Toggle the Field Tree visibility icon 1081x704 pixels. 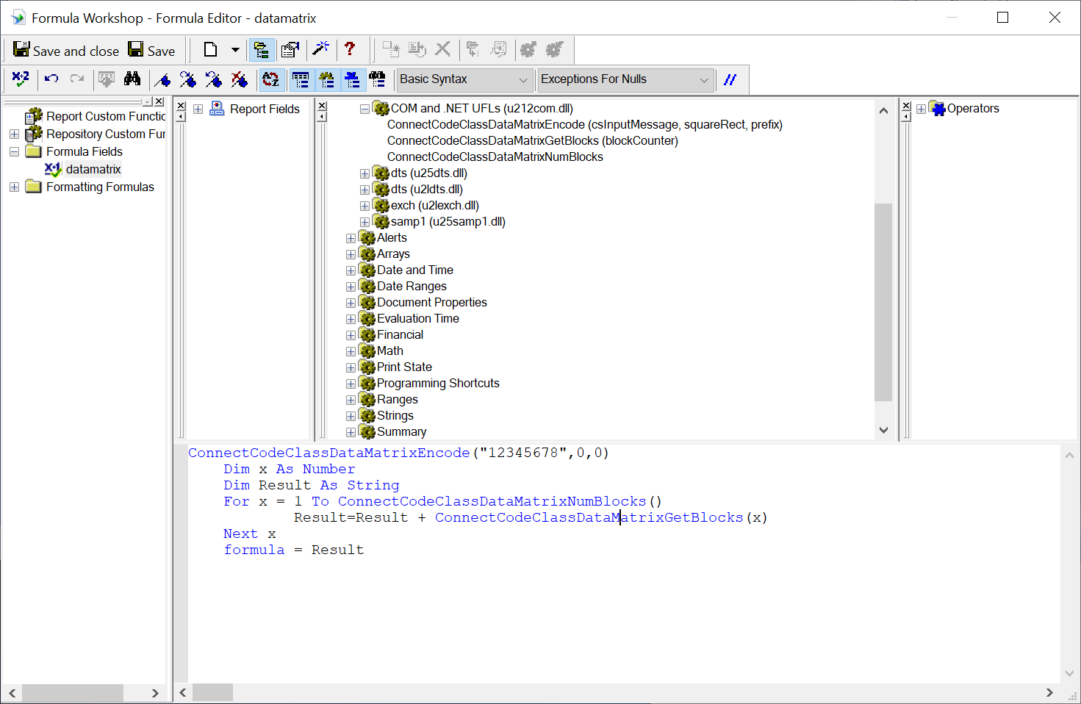pyautogui.click(x=301, y=79)
